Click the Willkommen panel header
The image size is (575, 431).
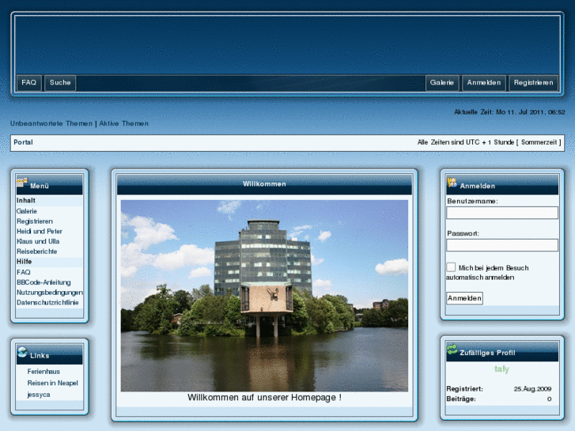point(264,184)
